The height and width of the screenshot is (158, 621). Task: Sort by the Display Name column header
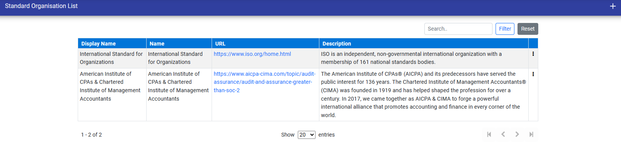[98, 44]
